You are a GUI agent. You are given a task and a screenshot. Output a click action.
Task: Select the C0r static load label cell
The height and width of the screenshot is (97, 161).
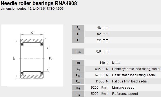[78, 75]
